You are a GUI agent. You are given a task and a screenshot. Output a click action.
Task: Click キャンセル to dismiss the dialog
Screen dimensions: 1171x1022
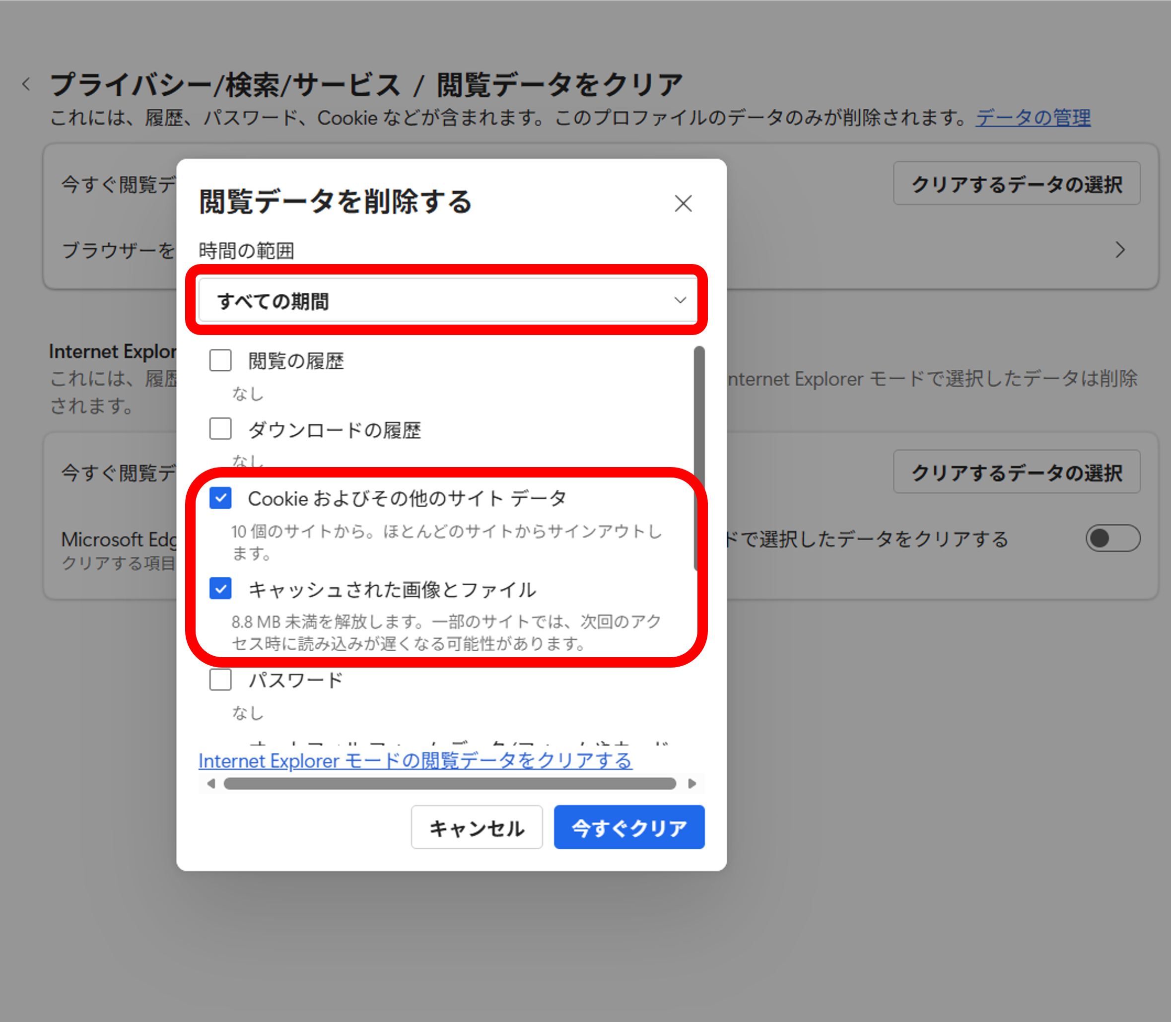click(477, 827)
